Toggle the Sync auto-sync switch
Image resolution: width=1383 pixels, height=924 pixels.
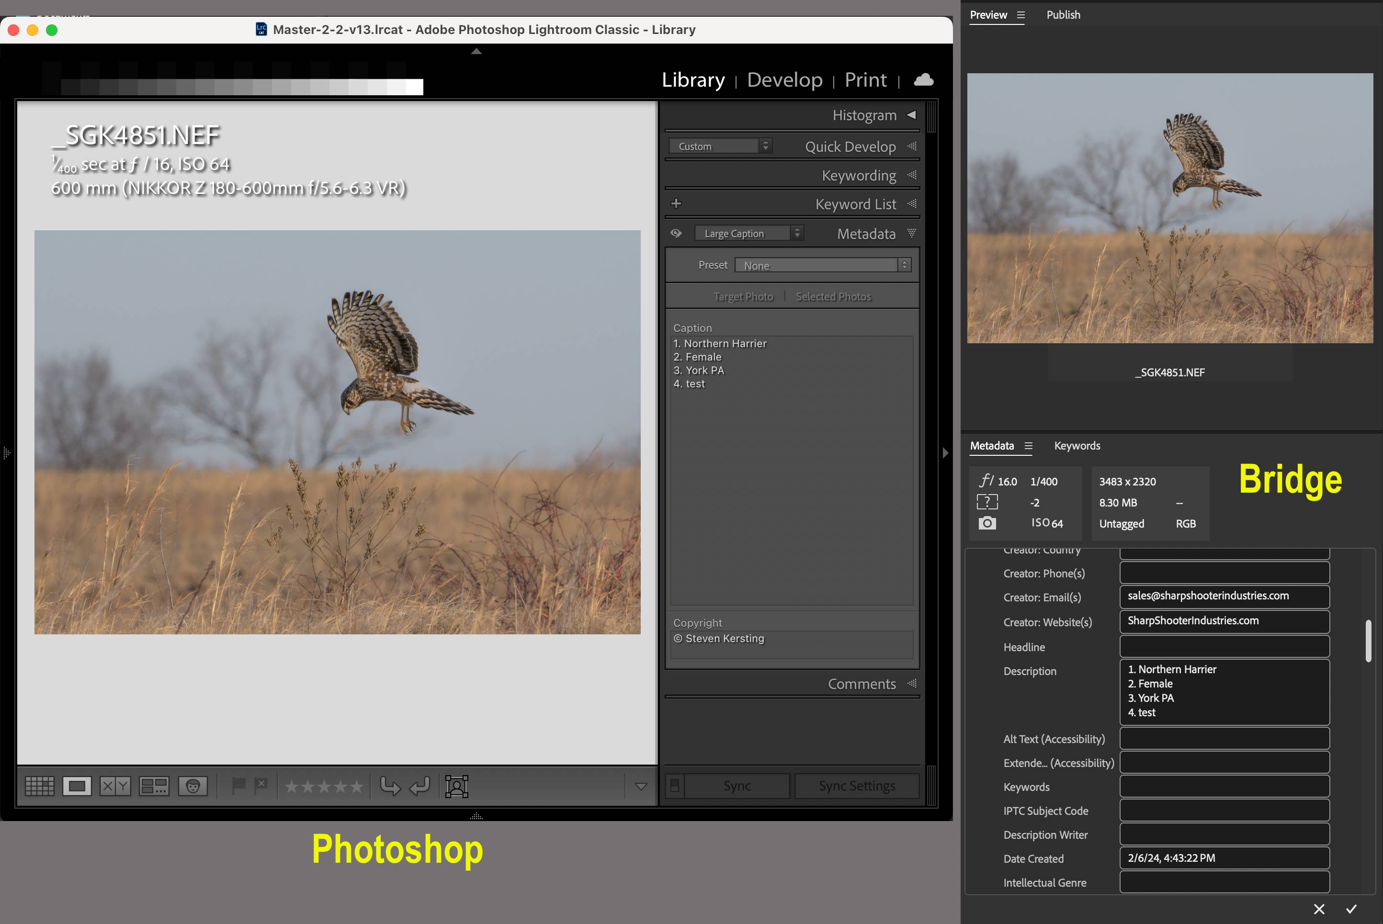pyautogui.click(x=675, y=786)
